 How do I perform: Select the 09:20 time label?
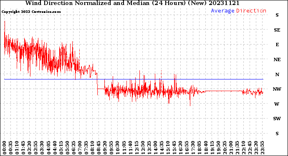[105, 148]
